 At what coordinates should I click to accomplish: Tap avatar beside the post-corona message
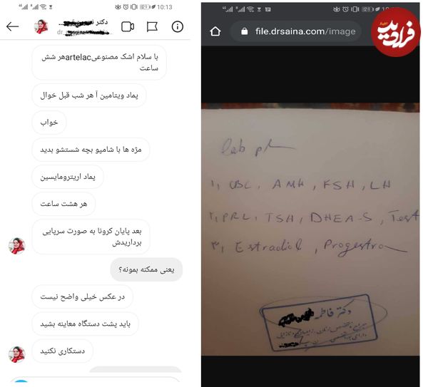[17, 246]
